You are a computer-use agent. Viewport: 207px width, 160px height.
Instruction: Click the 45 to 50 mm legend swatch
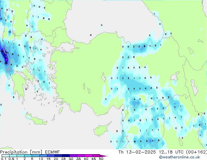[96, 156]
